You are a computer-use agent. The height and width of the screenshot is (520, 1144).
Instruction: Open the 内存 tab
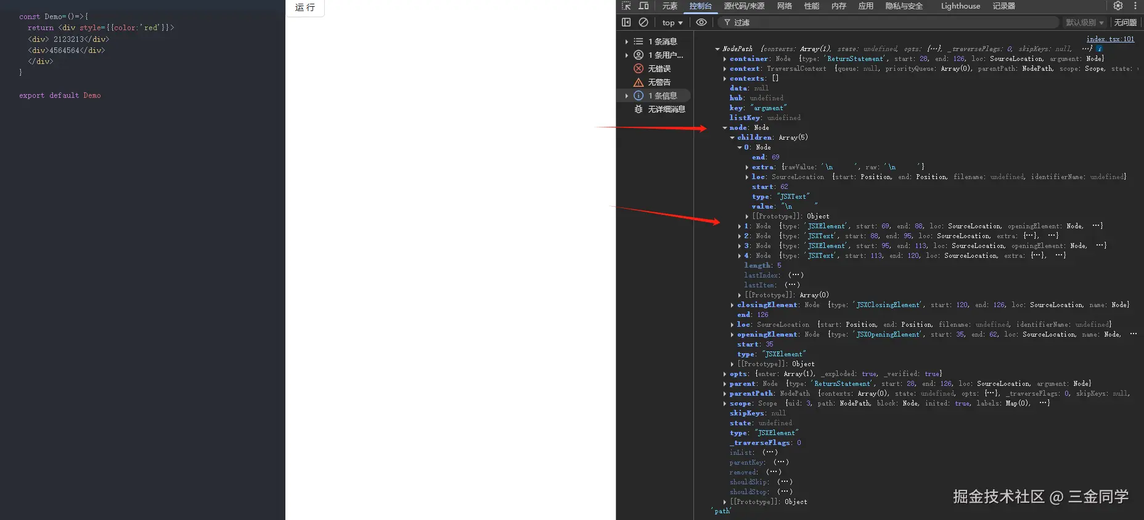click(x=838, y=6)
